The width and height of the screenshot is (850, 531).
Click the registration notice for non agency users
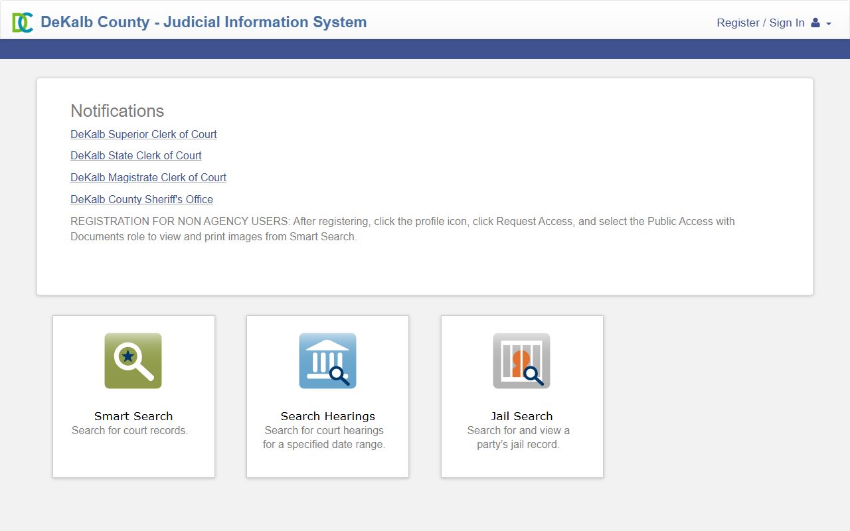[x=402, y=229]
